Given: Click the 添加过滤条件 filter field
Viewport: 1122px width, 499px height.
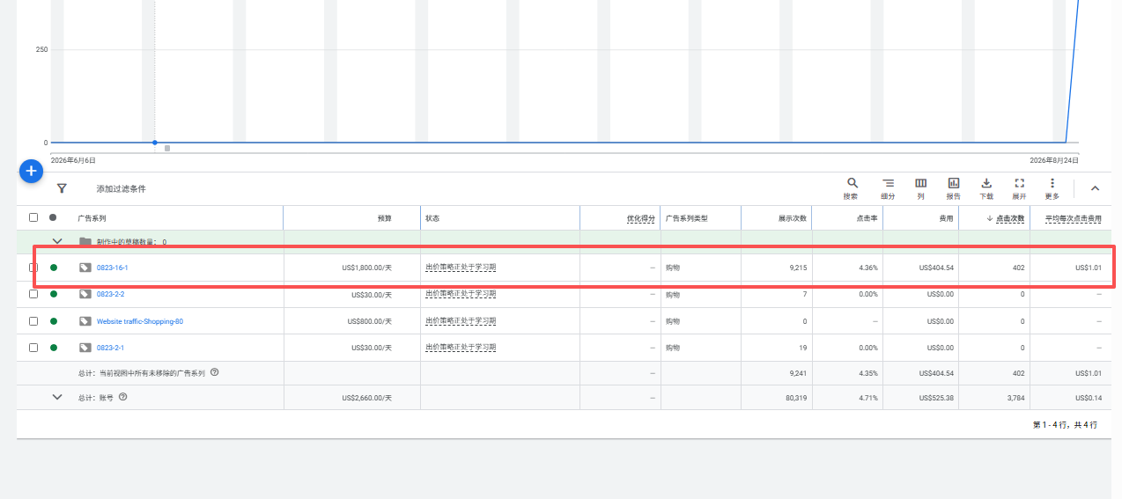Looking at the screenshot, I should point(122,189).
